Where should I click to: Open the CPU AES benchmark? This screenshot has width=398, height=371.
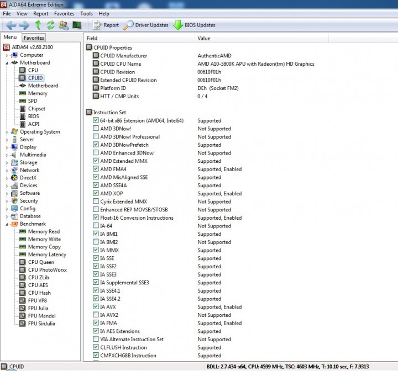(x=38, y=285)
